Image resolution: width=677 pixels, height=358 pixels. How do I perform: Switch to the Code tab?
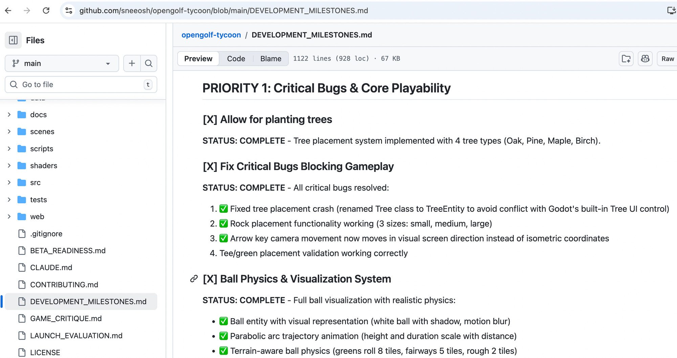coord(236,58)
